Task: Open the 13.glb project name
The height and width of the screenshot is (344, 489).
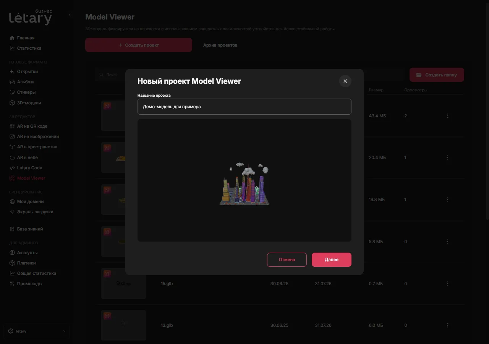Action: (x=167, y=325)
